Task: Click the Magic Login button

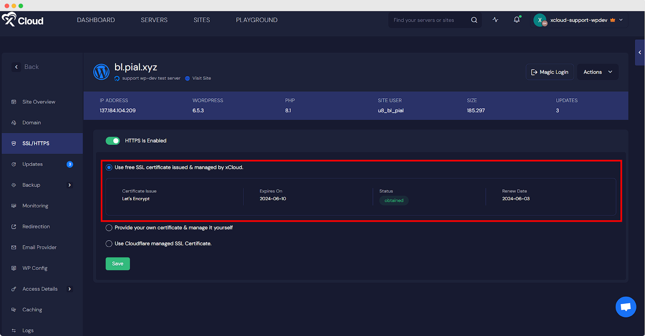Action: tap(549, 72)
